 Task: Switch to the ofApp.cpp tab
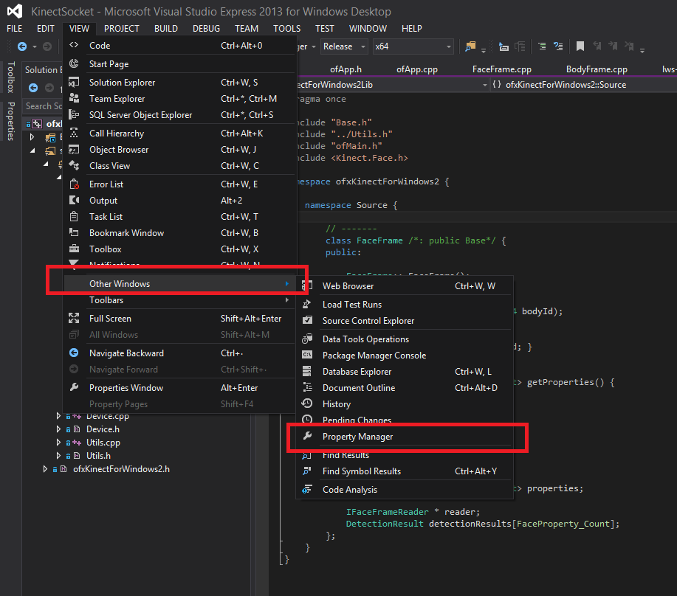[416, 69]
